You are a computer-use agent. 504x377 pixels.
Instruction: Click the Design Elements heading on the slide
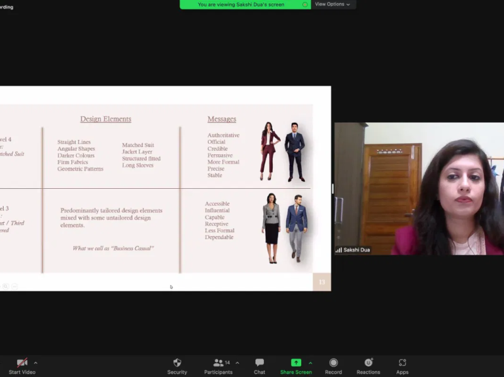[106, 119]
